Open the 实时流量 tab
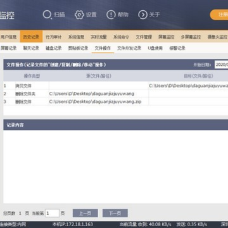Viewport: 228px width, 228px height. point(99,37)
